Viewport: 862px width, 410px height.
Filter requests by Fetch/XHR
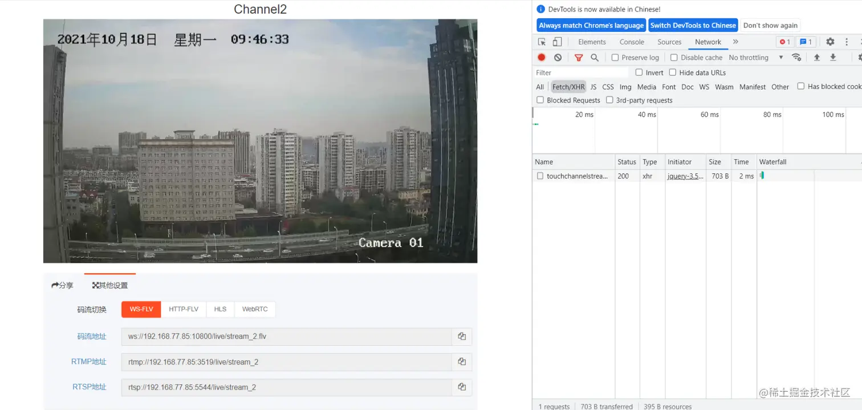pyautogui.click(x=568, y=87)
